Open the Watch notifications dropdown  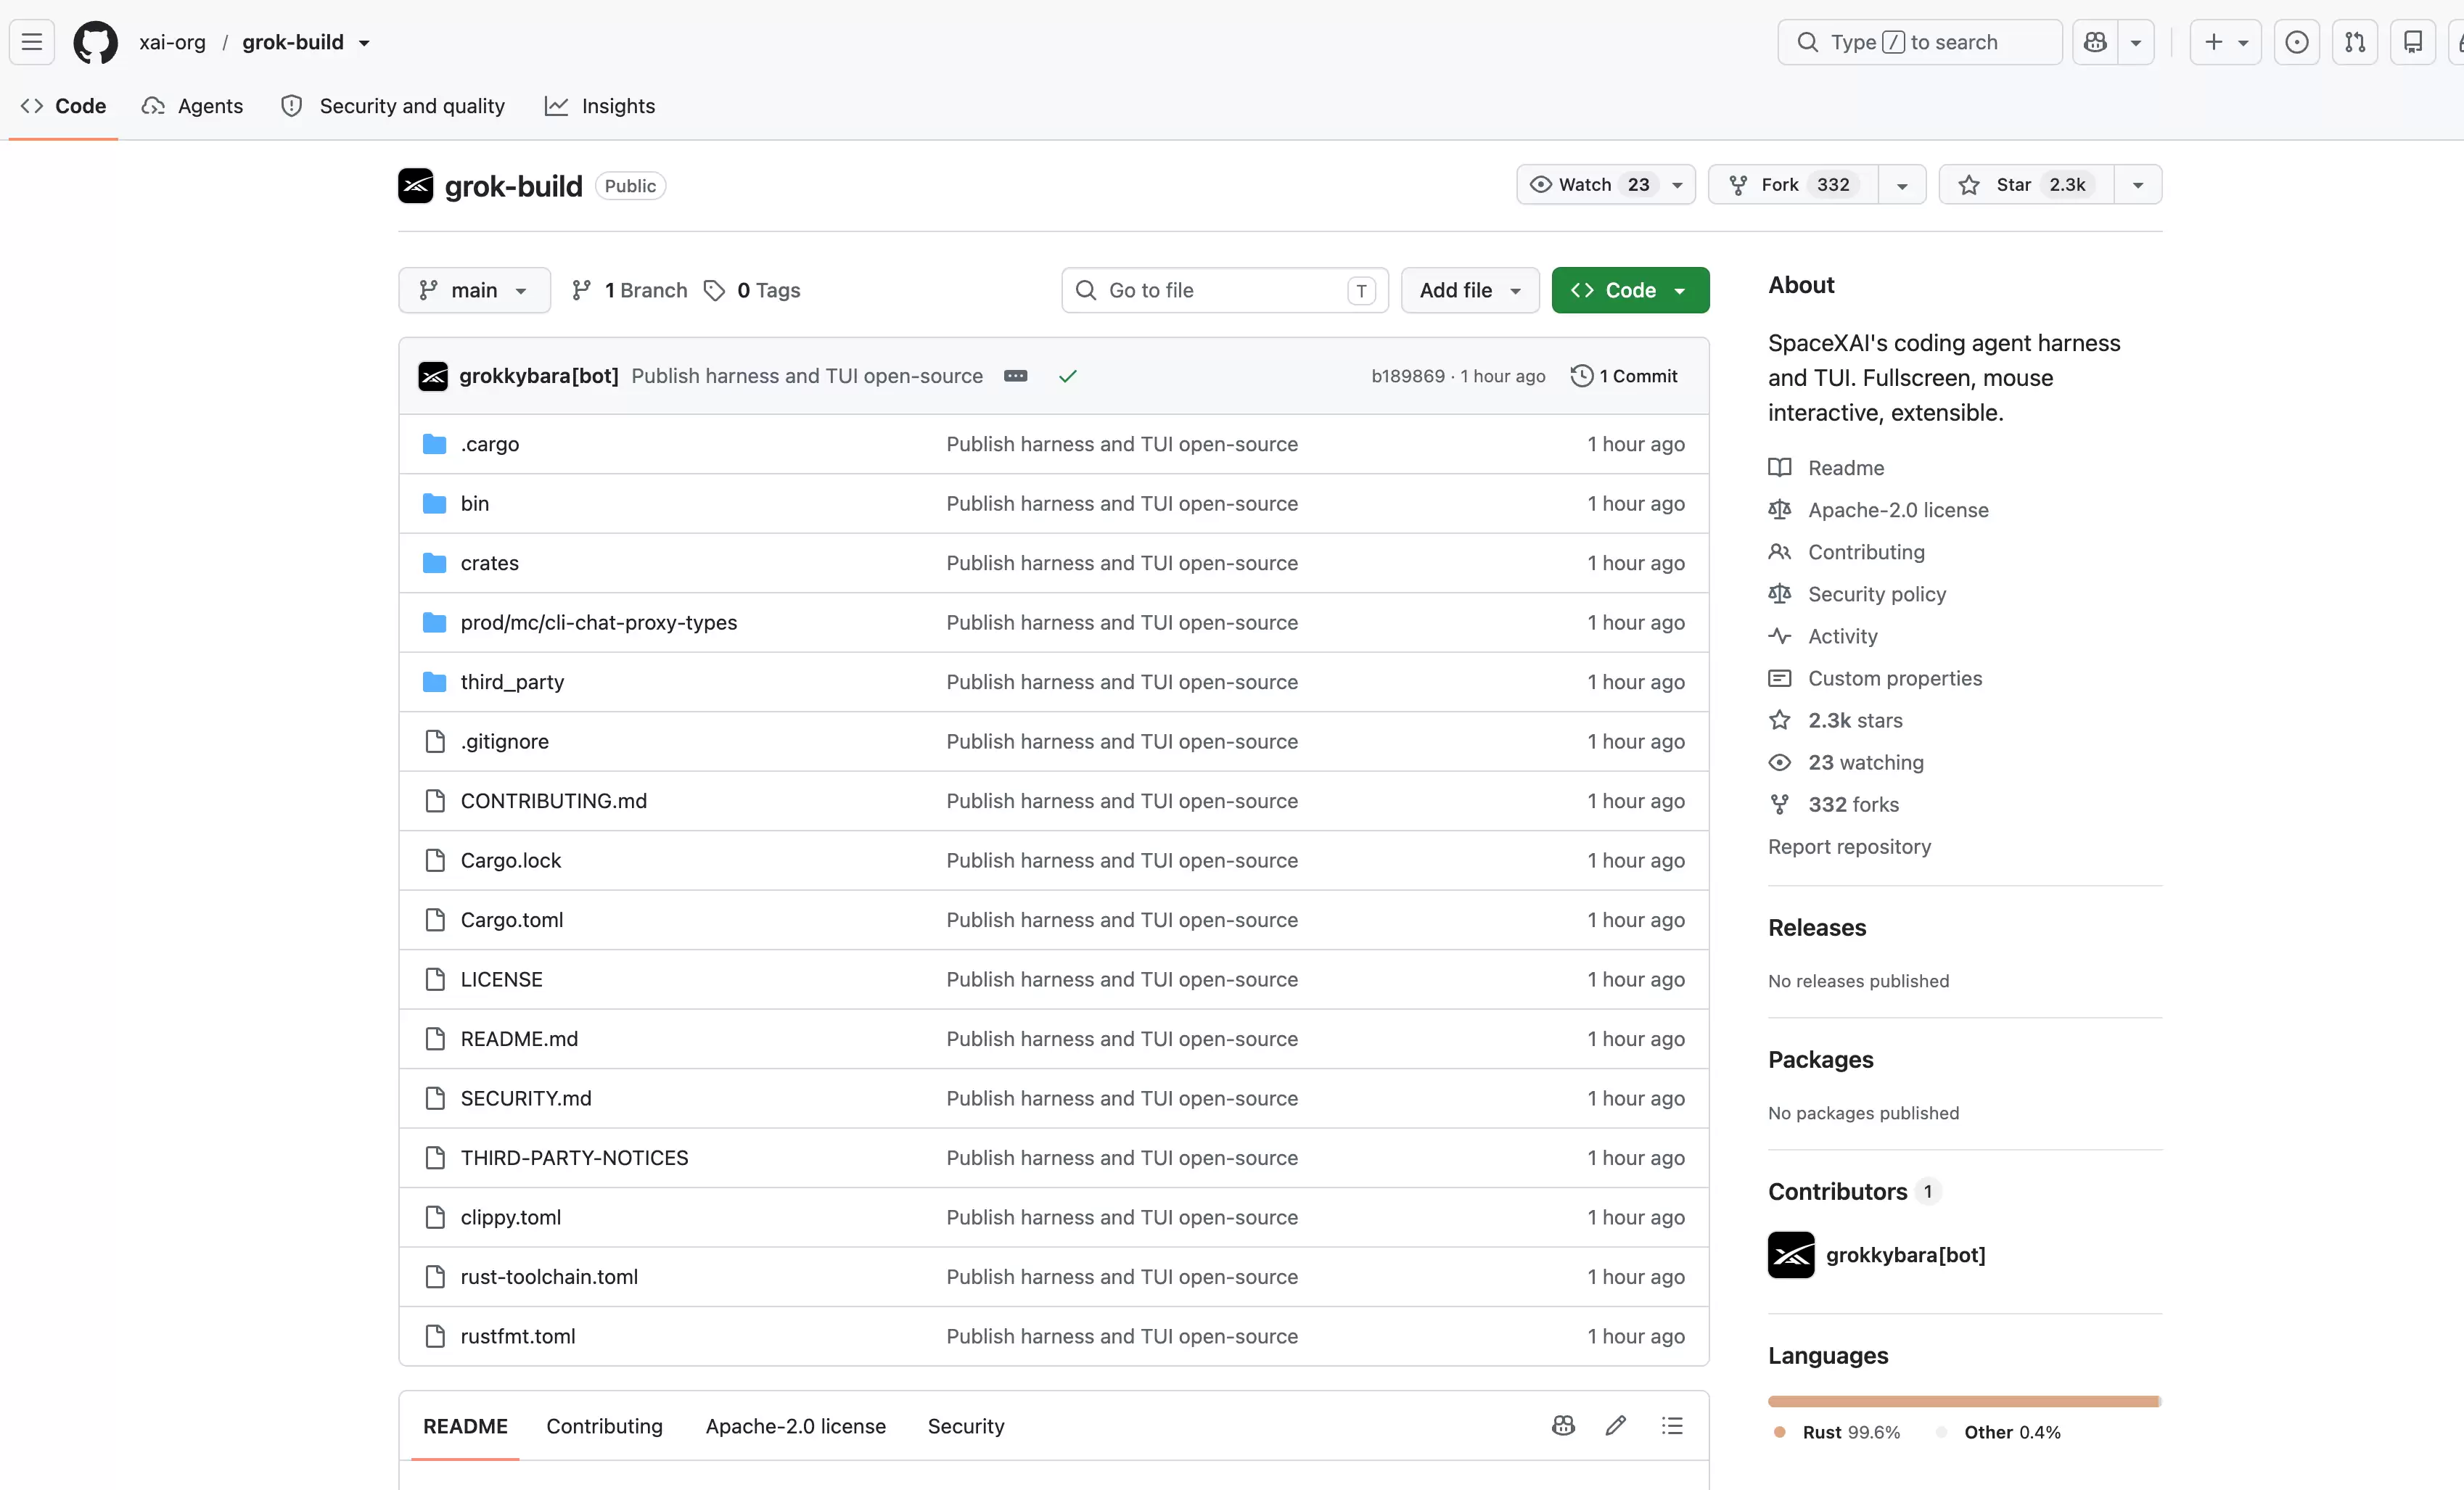(x=1606, y=185)
